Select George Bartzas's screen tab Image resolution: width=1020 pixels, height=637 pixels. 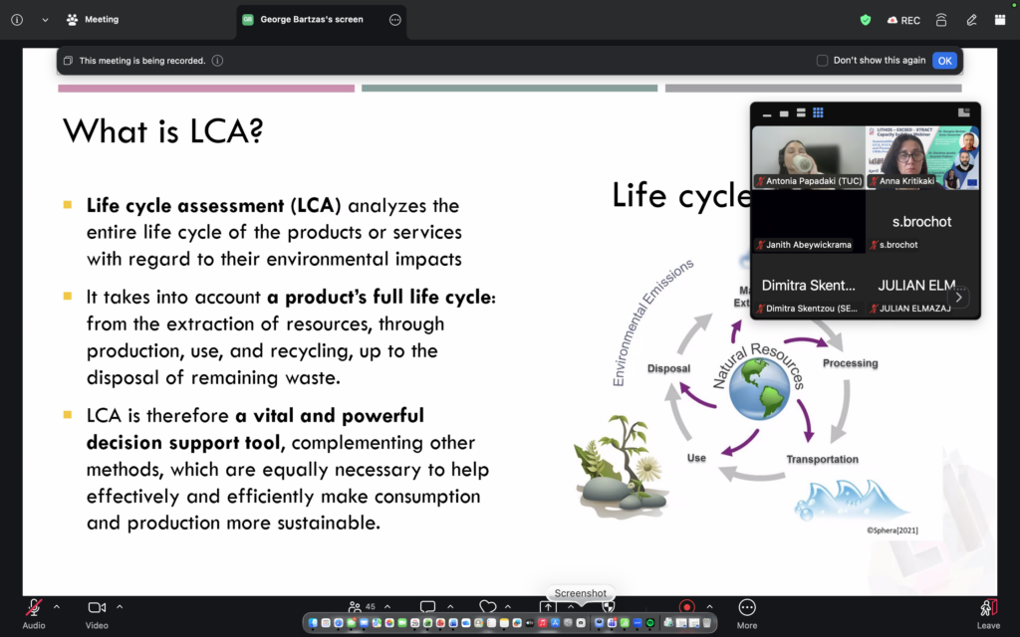pyautogui.click(x=312, y=20)
